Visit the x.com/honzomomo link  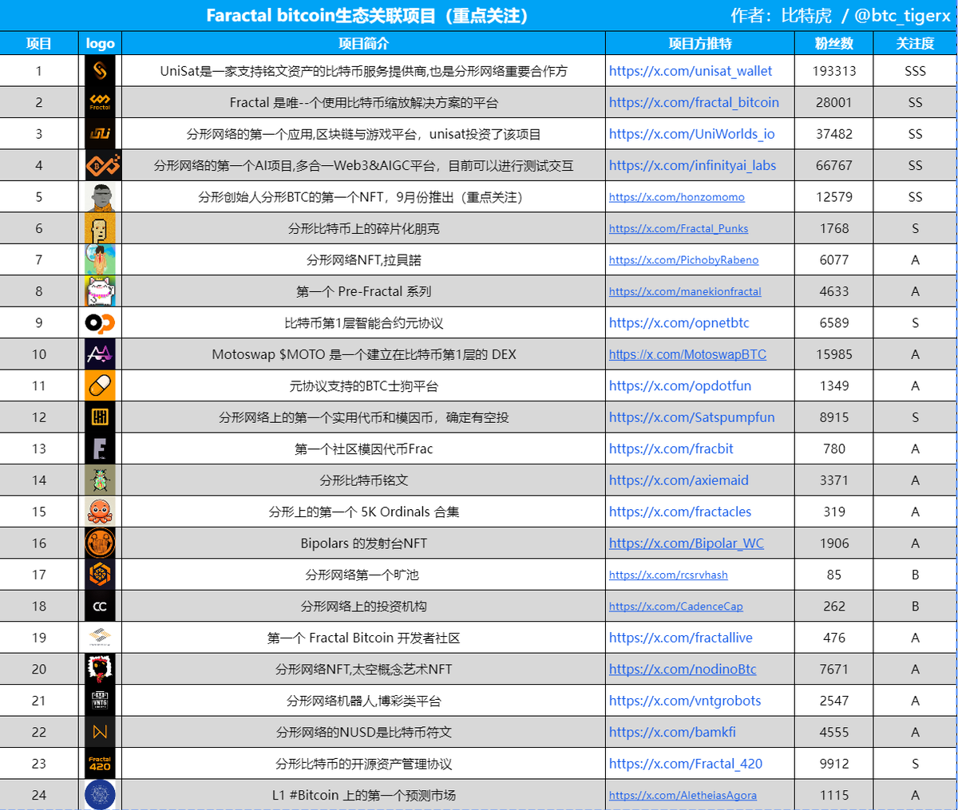[677, 197]
